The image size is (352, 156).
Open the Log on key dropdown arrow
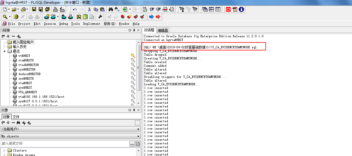[9, 17]
